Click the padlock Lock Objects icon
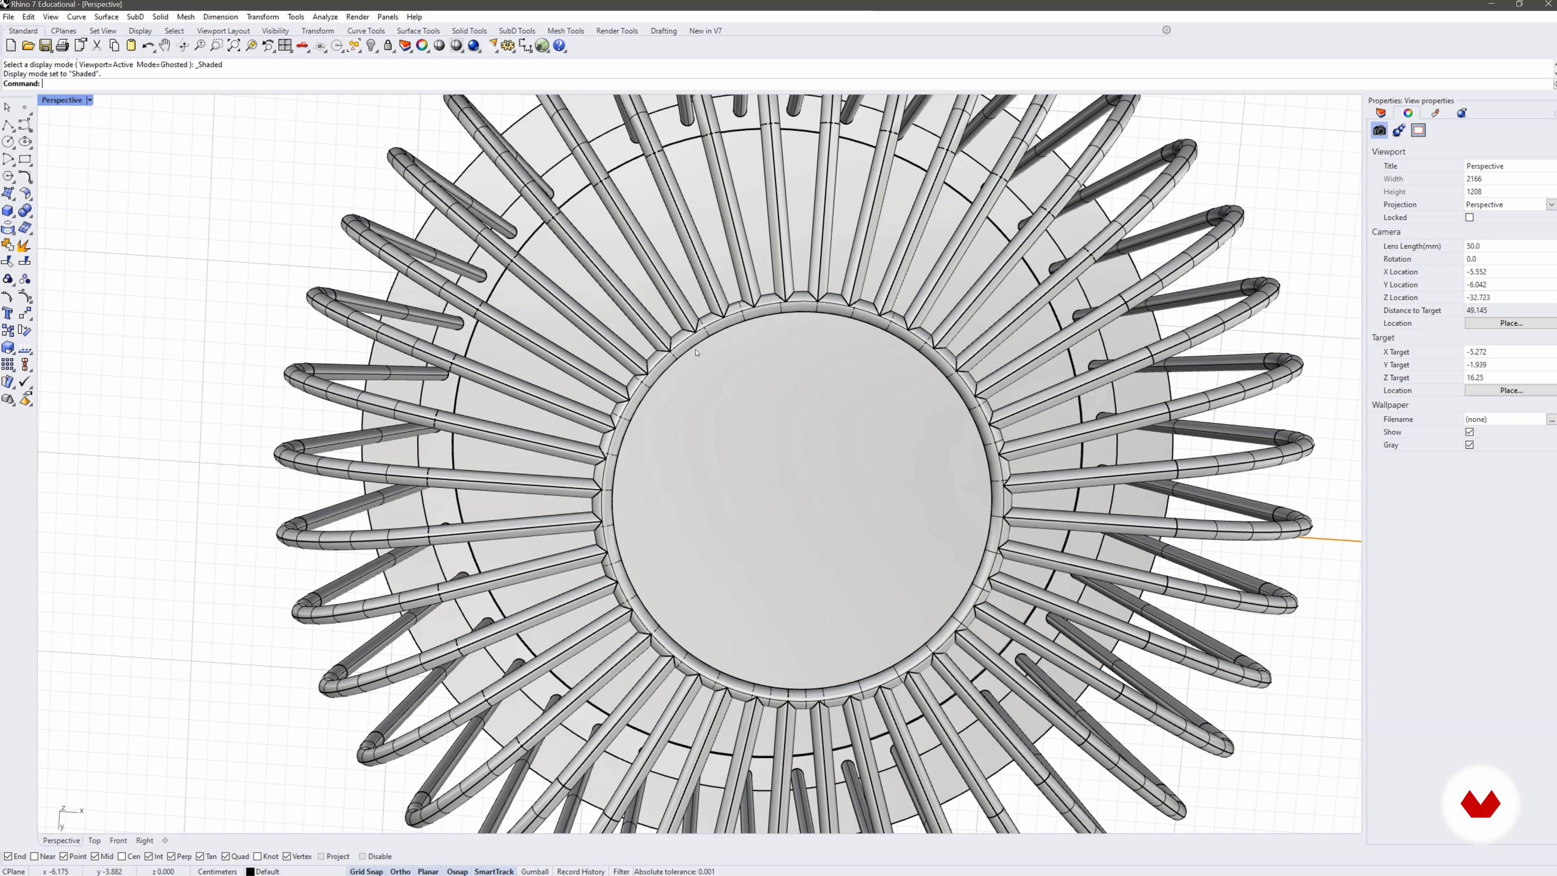 coord(388,45)
